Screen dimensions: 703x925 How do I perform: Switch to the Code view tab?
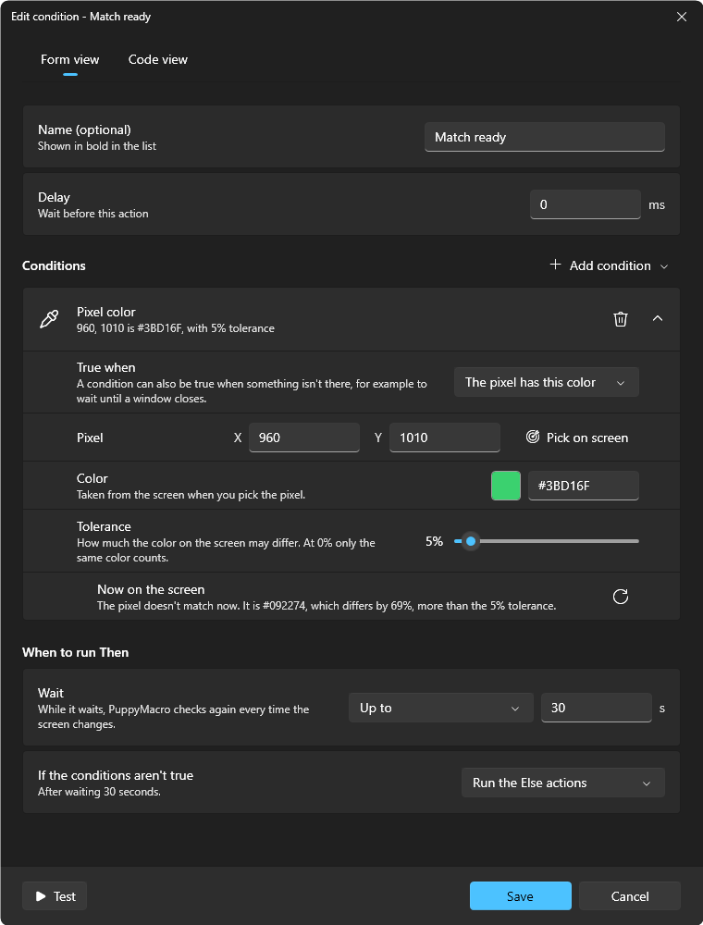(x=158, y=59)
